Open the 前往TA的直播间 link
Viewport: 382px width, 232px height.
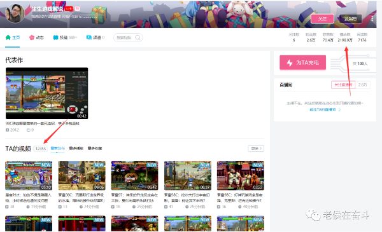(x=323, y=110)
